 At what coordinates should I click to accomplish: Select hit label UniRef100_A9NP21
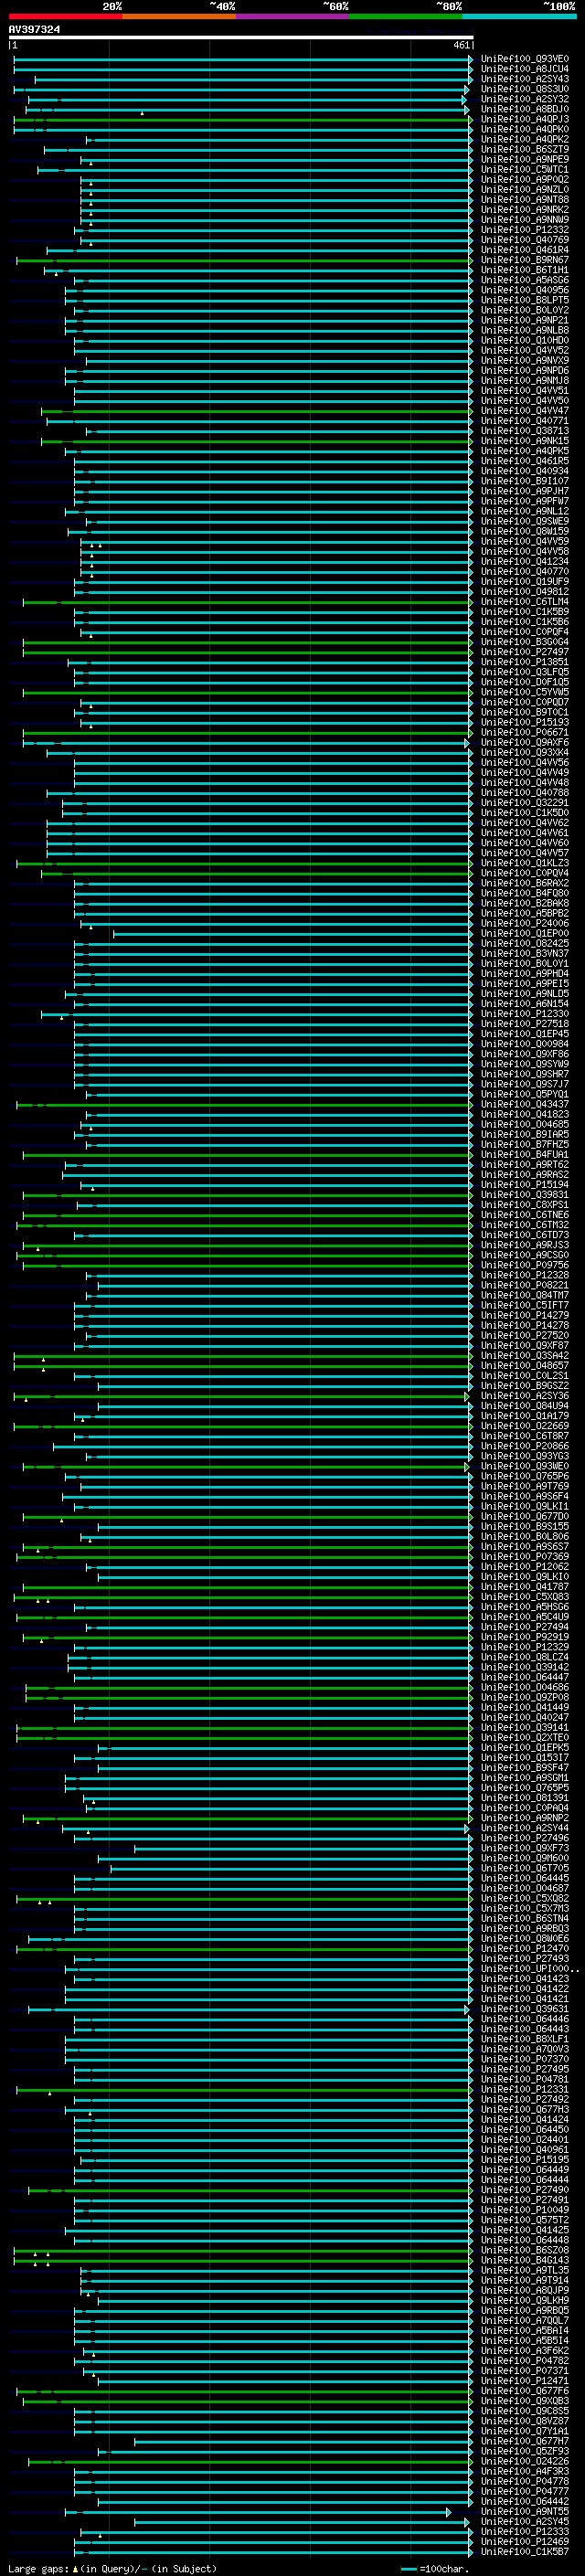pyautogui.click(x=524, y=320)
